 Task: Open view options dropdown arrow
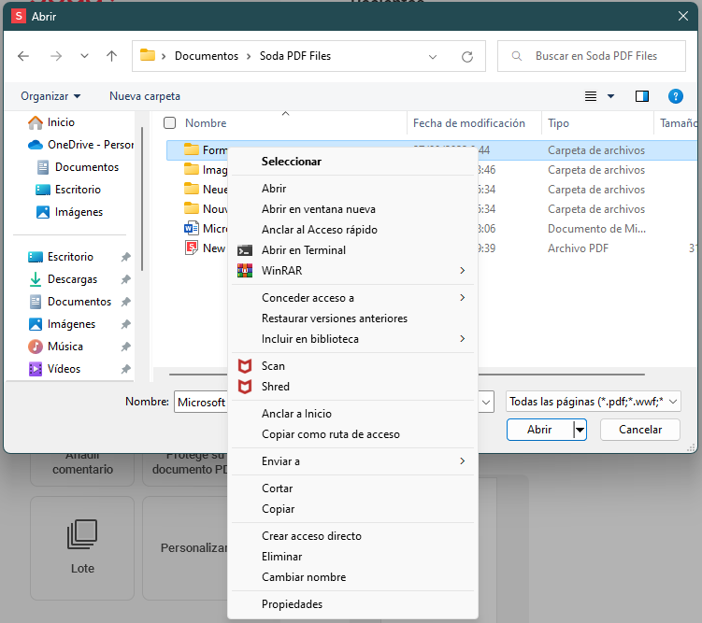click(610, 96)
